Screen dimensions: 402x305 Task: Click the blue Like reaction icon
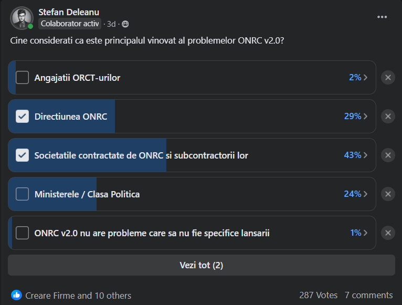pos(16,295)
